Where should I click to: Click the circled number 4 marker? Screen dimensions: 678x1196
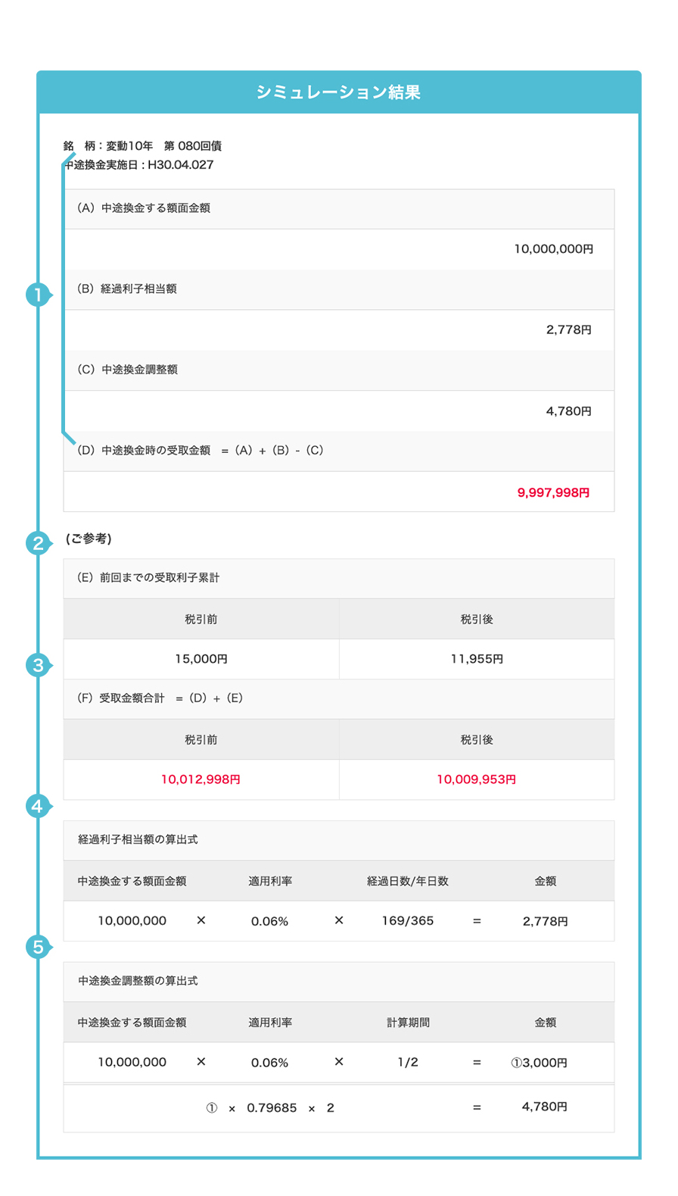coord(37,806)
